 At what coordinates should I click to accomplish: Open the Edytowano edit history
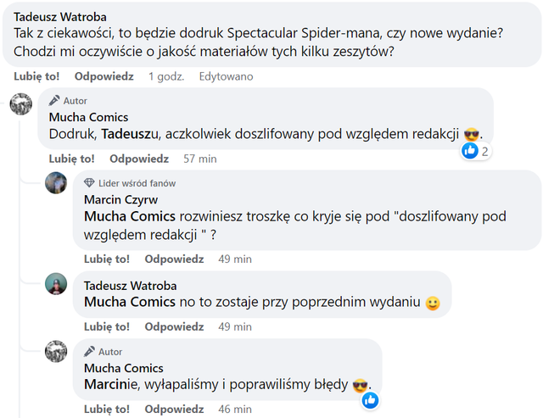pos(226,76)
